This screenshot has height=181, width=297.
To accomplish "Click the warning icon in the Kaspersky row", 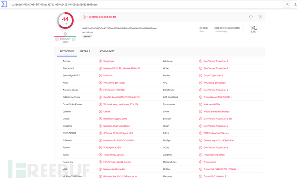I will 100,162.
